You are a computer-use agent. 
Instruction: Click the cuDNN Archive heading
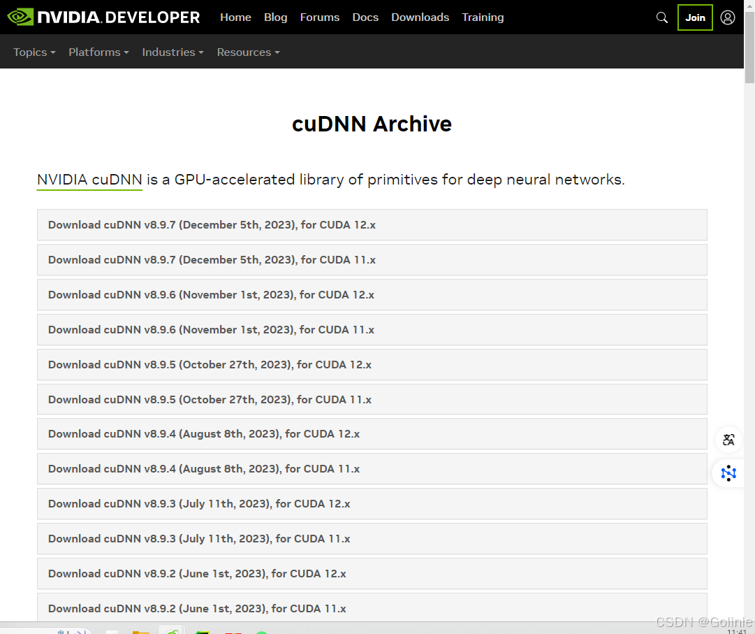point(372,124)
